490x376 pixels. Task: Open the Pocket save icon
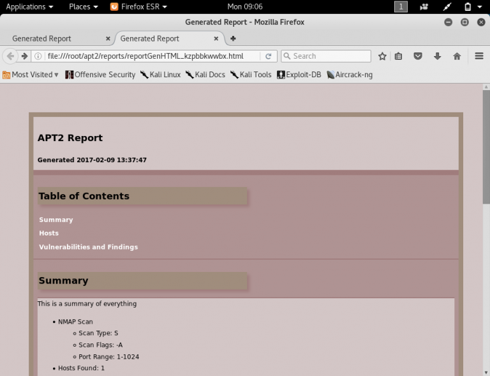click(418, 56)
